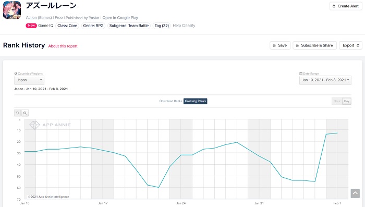This screenshot has height=207, width=365.
Task: Click the lock icon beside Export
Action: (x=358, y=45)
